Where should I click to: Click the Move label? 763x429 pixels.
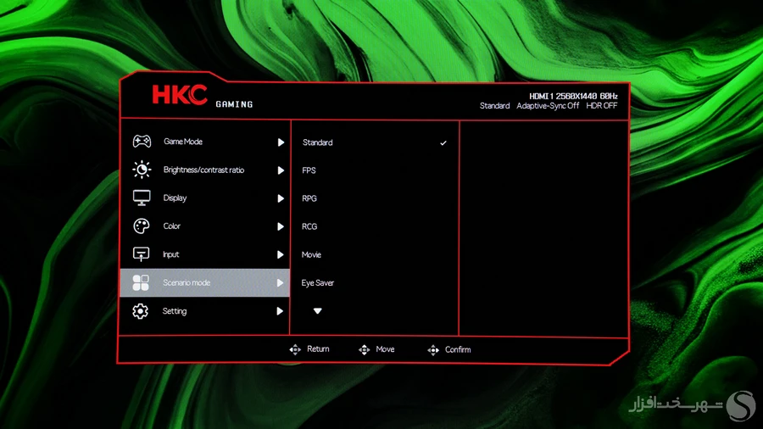[385, 349]
